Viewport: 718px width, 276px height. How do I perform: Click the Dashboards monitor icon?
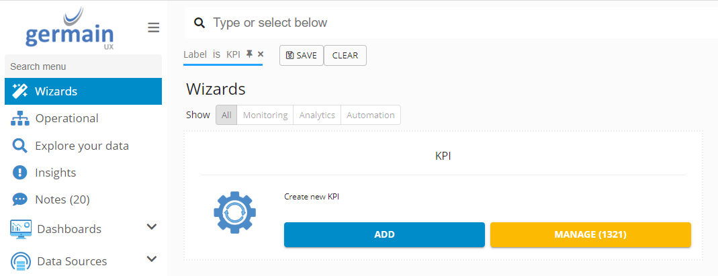coord(21,229)
